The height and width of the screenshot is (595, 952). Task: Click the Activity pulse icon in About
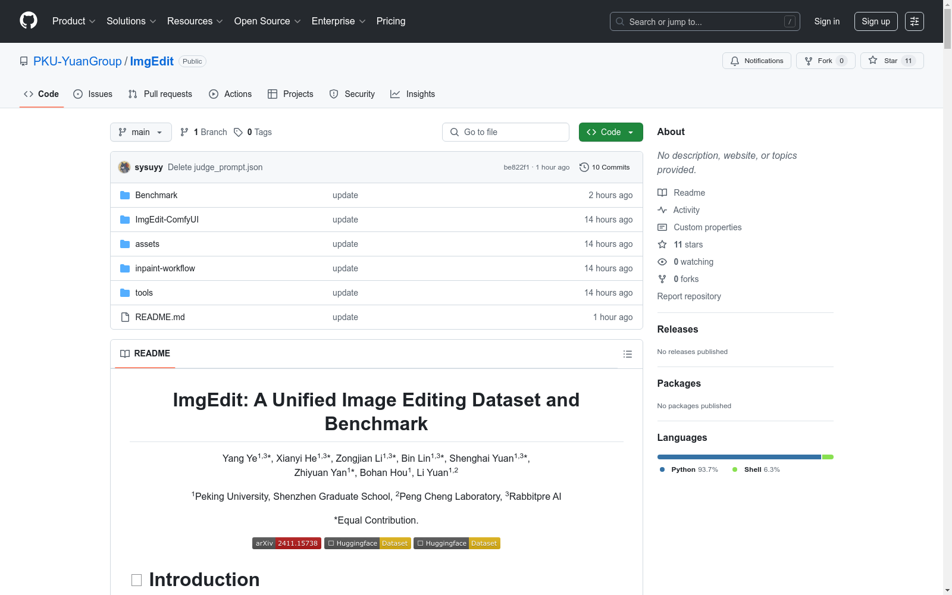click(x=662, y=210)
